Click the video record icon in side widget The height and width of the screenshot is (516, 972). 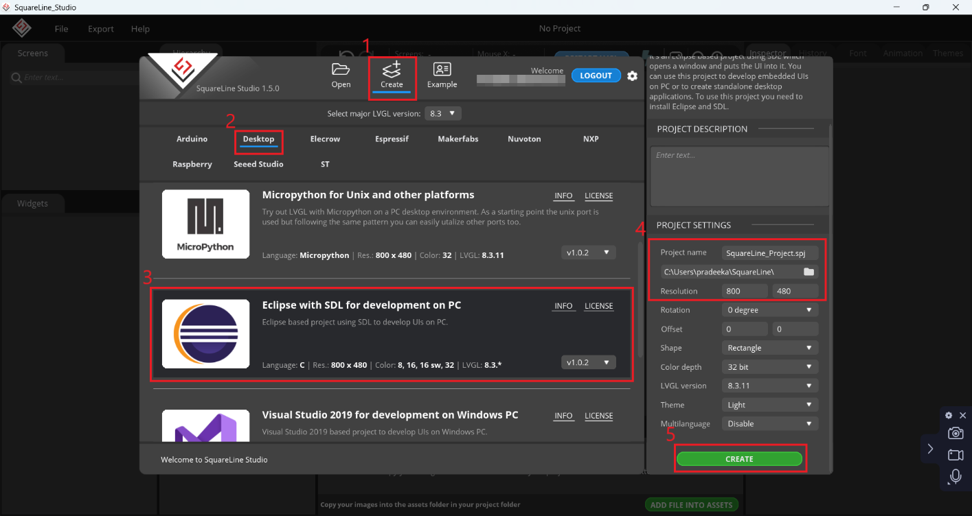(x=956, y=455)
